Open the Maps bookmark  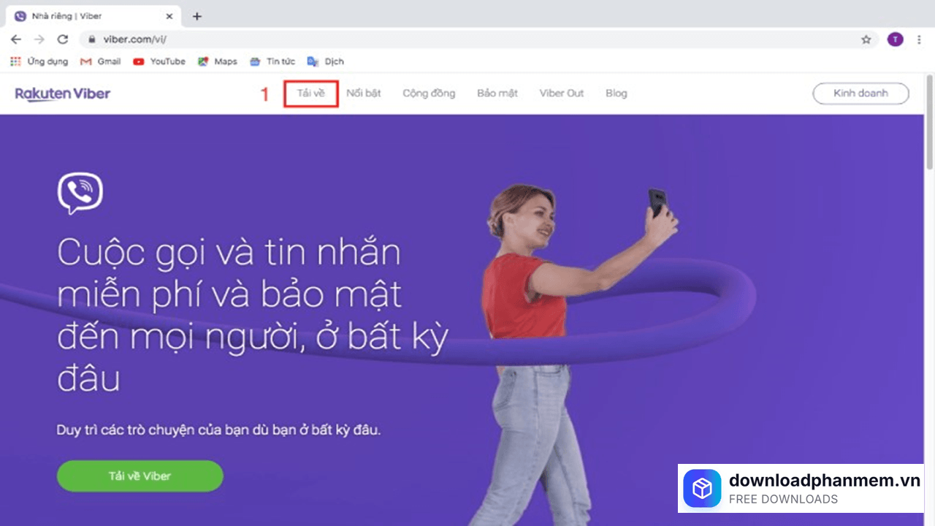pos(218,61)
